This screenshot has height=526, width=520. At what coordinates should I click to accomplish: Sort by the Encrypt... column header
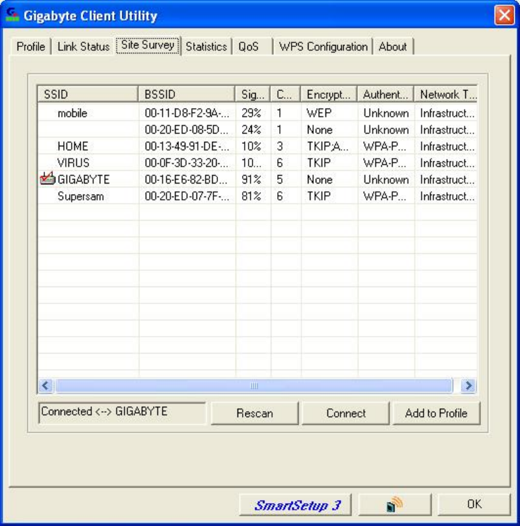pos(329,94)
